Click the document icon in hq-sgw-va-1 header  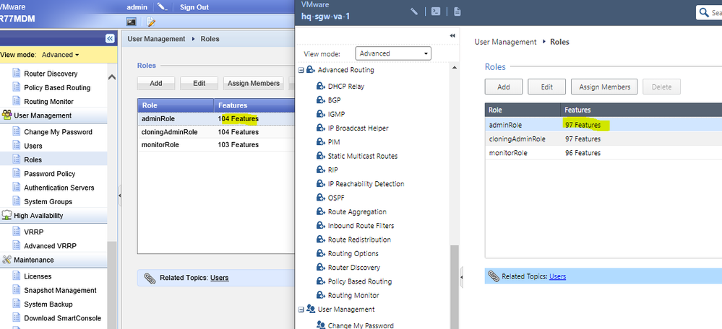(457, 12)
